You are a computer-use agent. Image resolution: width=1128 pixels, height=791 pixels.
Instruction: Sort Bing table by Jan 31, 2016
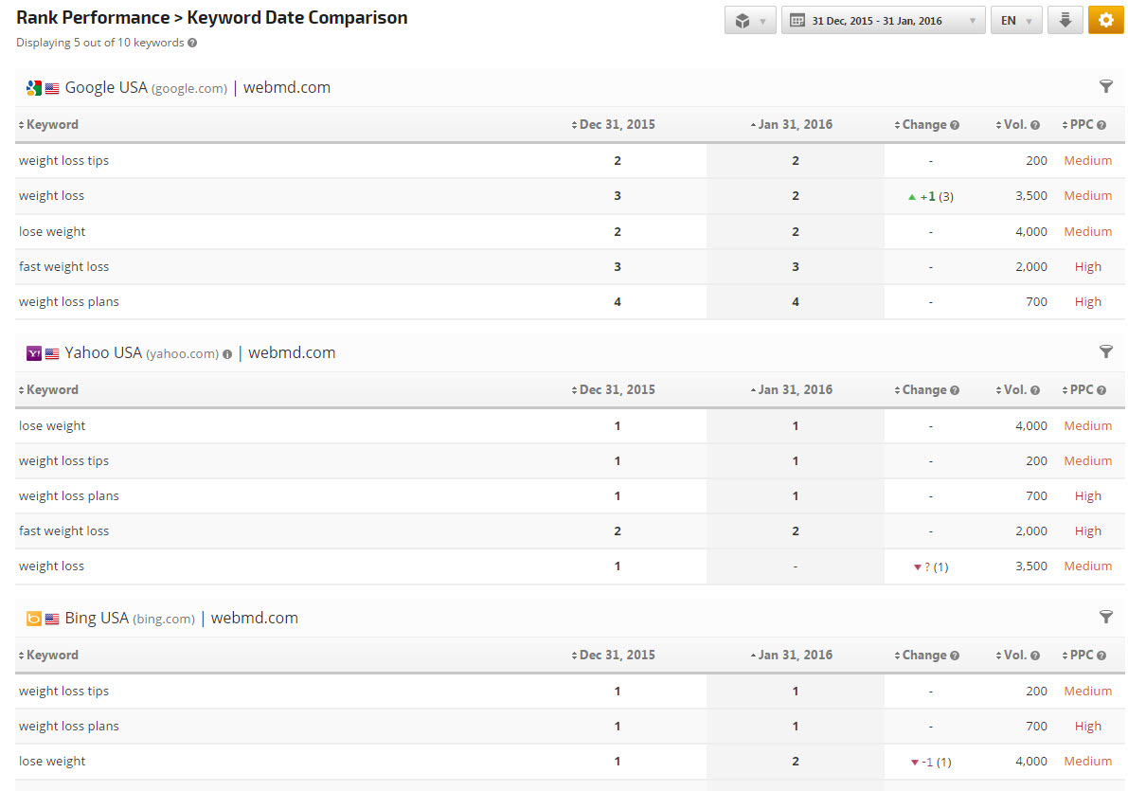[795, 656]
